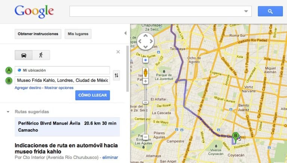
Task: Click the Roma Sur map label
Action: [237, 36]
